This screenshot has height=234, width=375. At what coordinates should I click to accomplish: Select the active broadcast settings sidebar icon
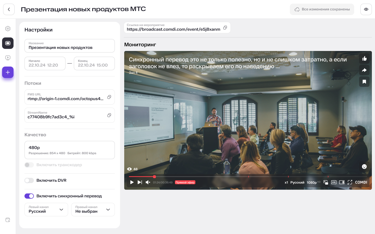pos(8,43)
